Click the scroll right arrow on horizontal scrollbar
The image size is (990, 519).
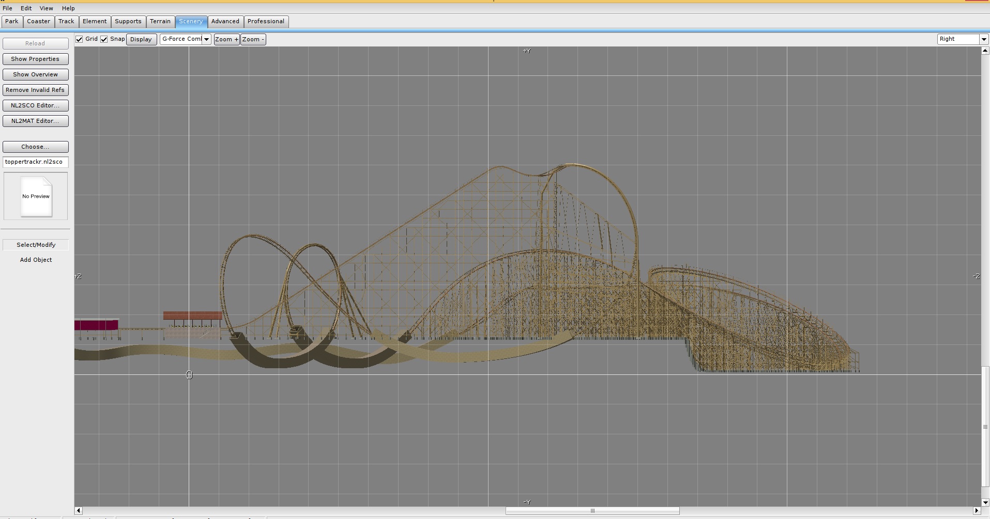977,511
